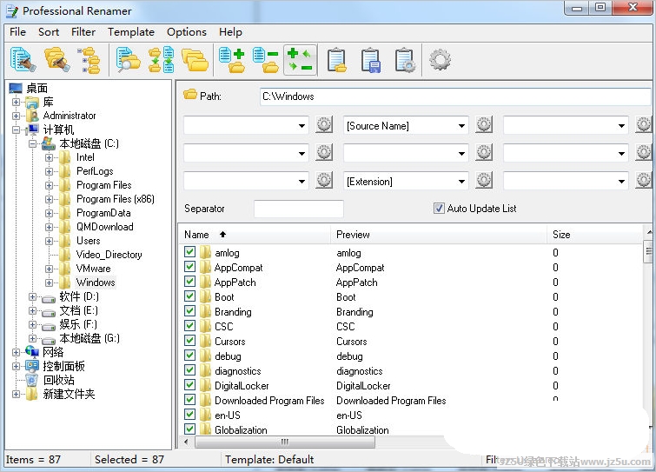Open options via large toolbar gear icon
Viewport: 656px width, 472px height.
tap(440, 60)
